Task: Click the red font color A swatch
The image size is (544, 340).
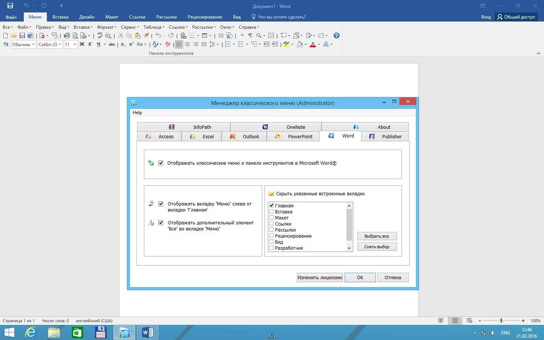Action: pyautogui.click(x=312, y=44)
